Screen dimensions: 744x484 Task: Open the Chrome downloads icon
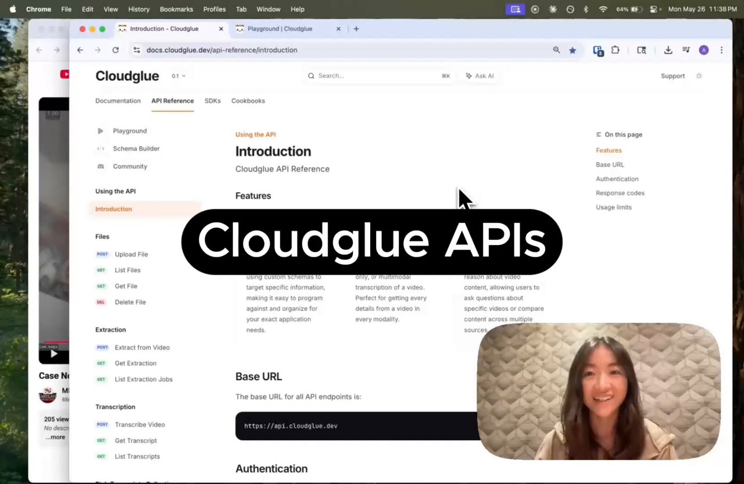pos(668,50)
